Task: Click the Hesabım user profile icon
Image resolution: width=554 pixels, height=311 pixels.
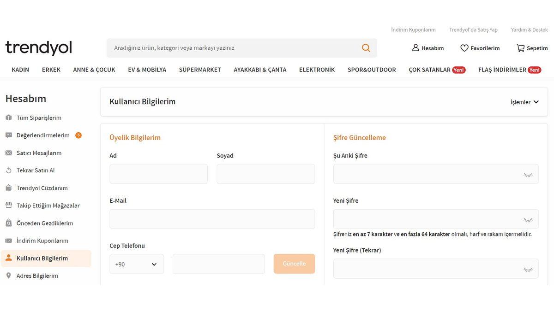Action: tap(415, 48)
